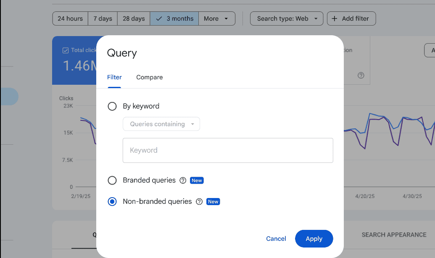Open the Search type: Web dropdown
The height and width of the screenshot is (258, 435).
pos(287,18)
